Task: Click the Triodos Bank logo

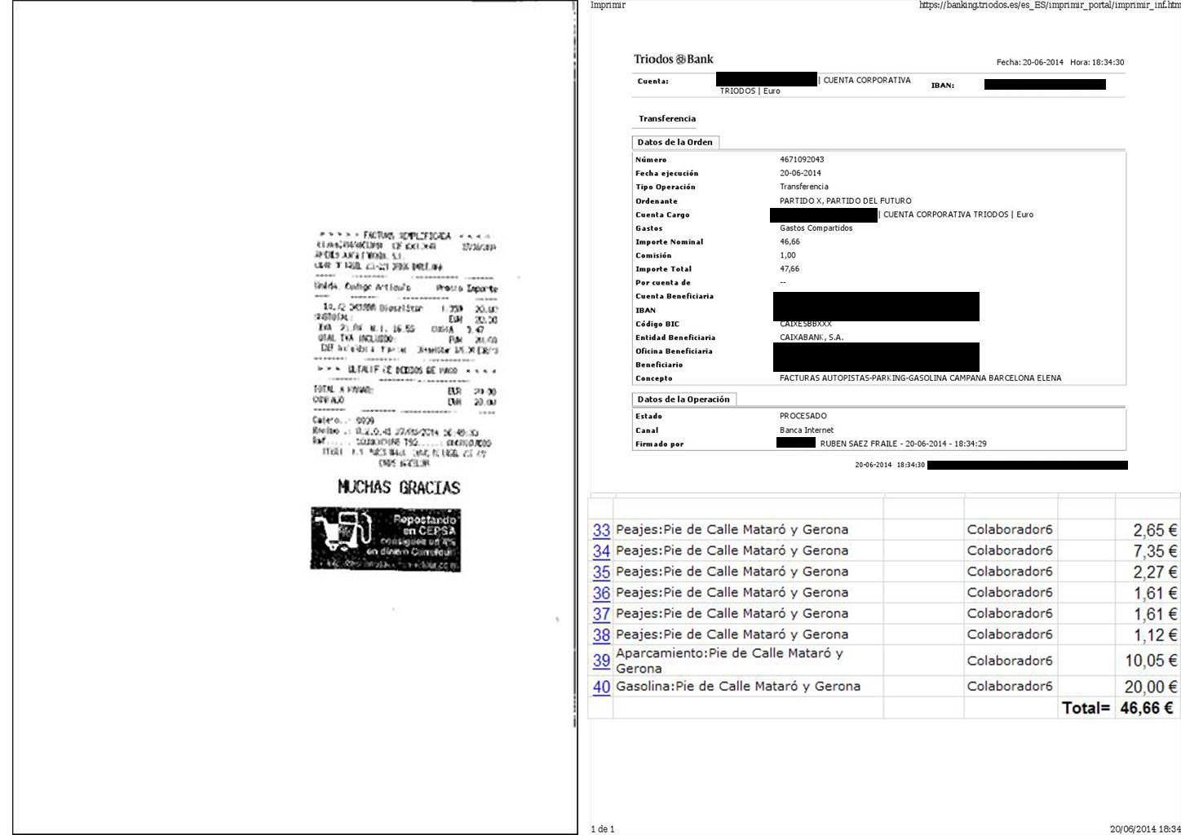Action: tap(674, 59)
